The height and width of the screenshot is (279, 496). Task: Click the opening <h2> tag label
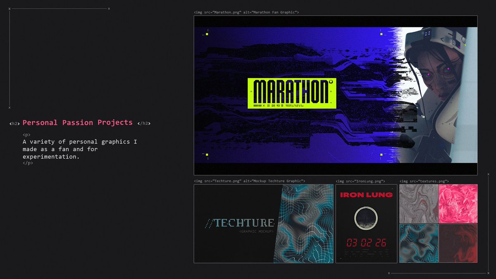point(14,123)
